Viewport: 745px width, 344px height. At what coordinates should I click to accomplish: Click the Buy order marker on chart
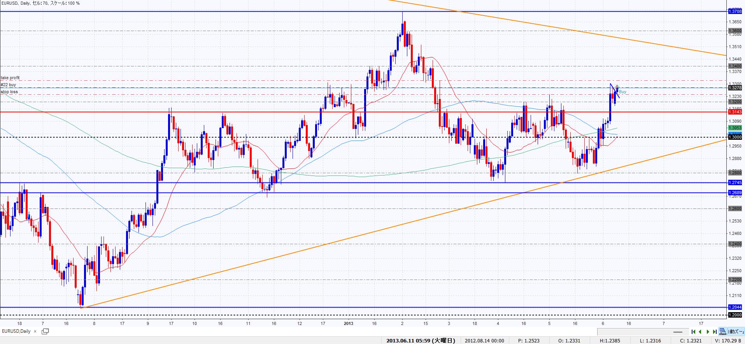pos(622,92)
